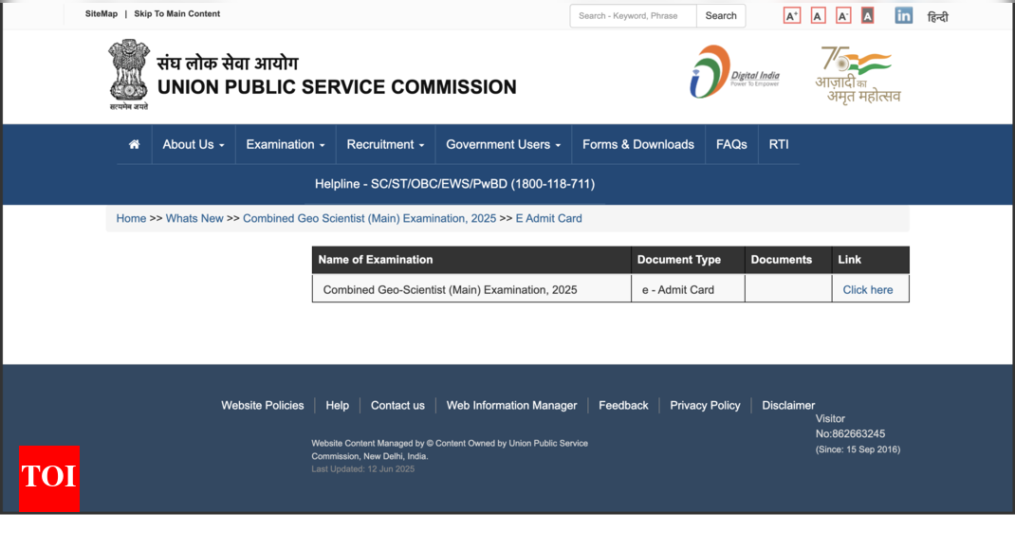Open the FAQs menu item

[x=731, y=145]
